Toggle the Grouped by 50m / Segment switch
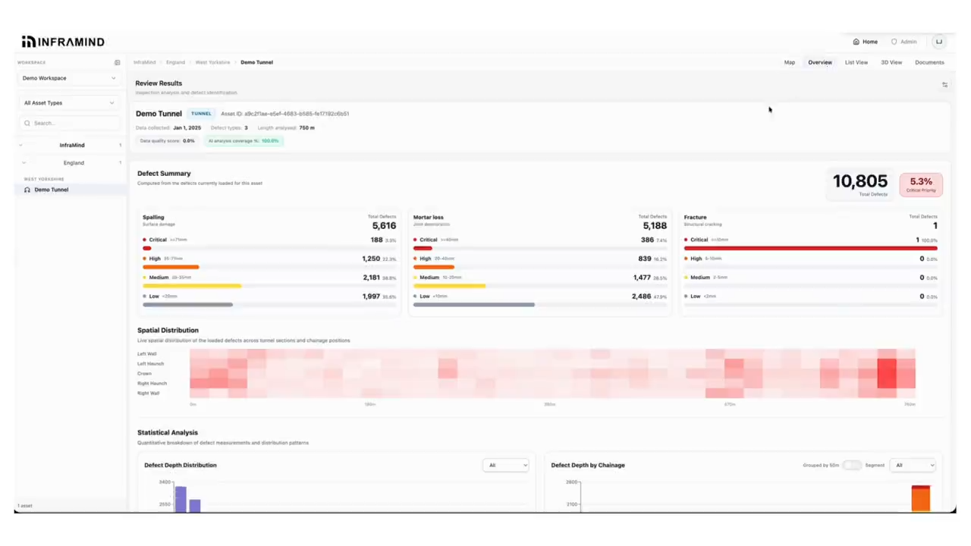Viewport: 971px width, 546px height. (852, 465)
